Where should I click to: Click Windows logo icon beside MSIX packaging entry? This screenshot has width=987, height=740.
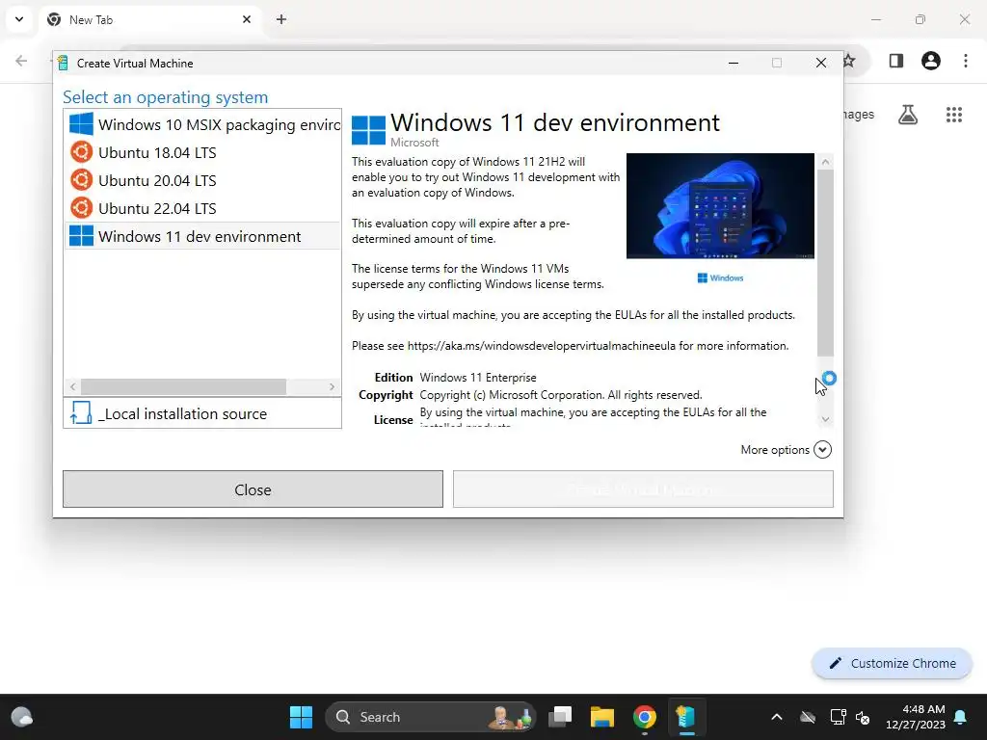point(81,124)
